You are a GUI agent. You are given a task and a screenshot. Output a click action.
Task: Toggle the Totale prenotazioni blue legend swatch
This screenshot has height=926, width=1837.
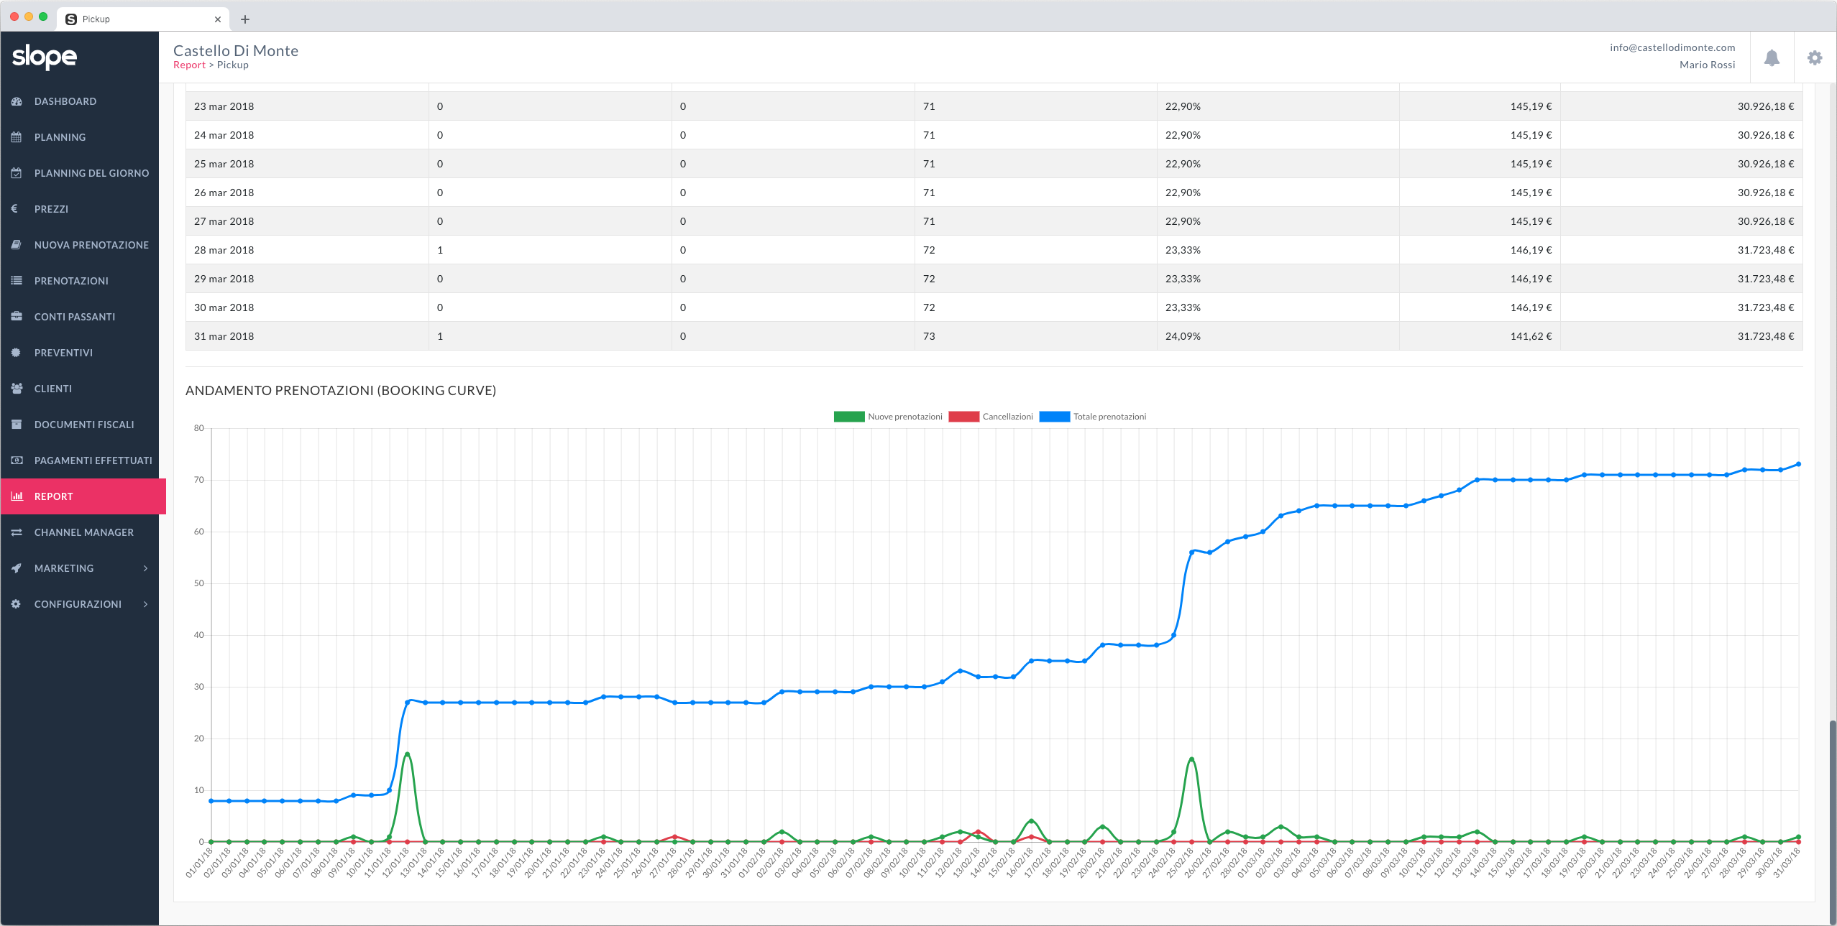[x=1055, y=417]
